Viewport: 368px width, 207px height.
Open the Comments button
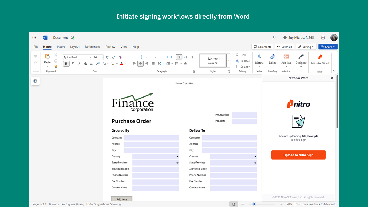tap(262, 47)
